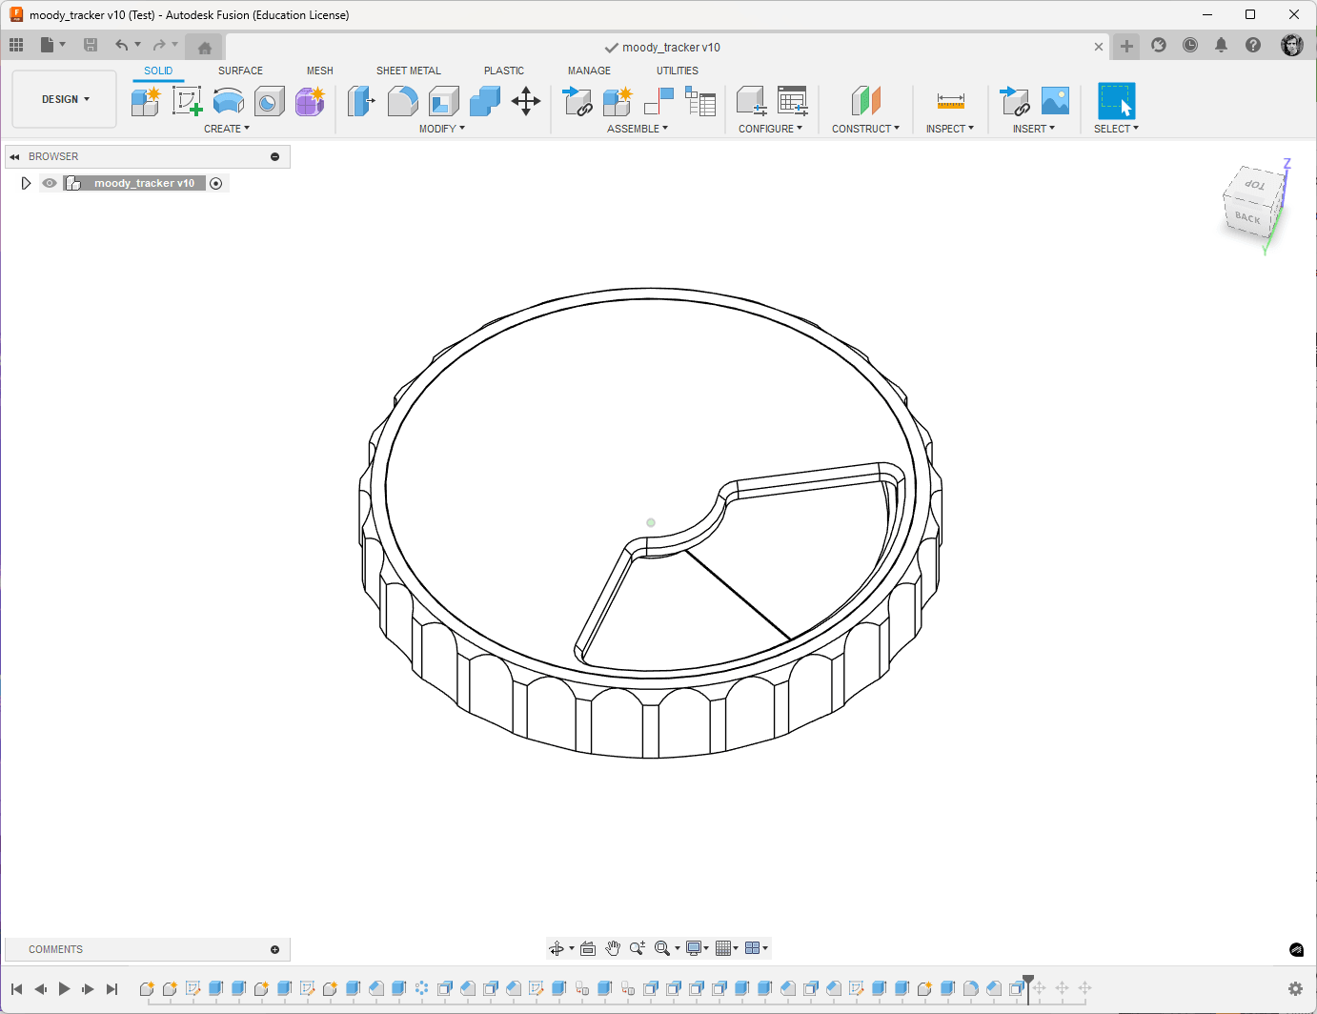
Task: Select the Create Sketch tool
Action: click(x=187, y=100)
